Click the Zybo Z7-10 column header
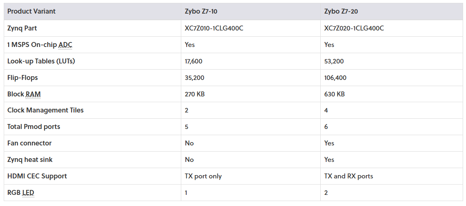 click(x=201, y=11)
